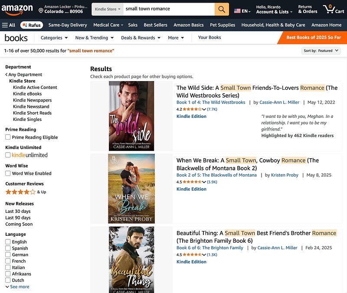Screen dimensions: 347x293
Task: Tick the French language checkbox
Action: [x=8, y=261]
